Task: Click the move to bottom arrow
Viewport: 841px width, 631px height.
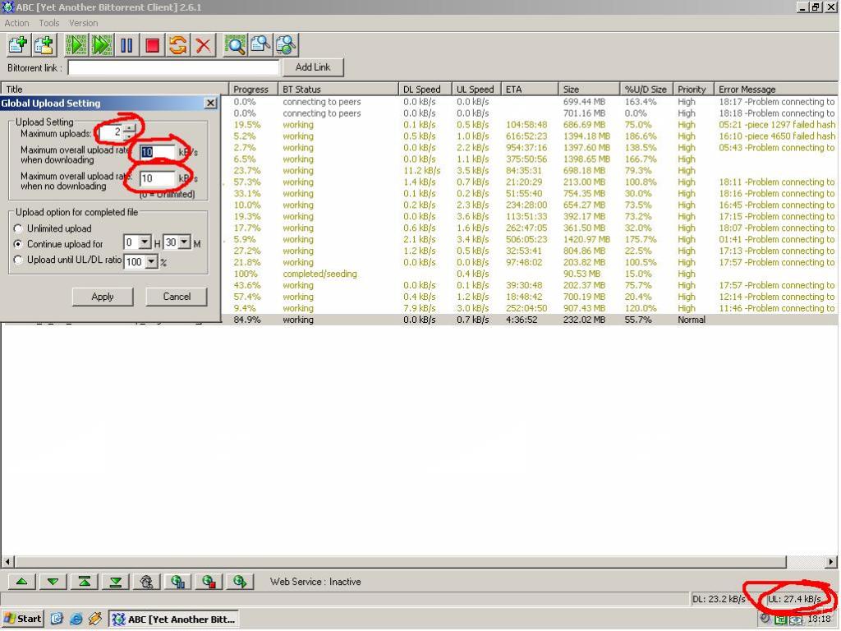Action: point(115,582)
